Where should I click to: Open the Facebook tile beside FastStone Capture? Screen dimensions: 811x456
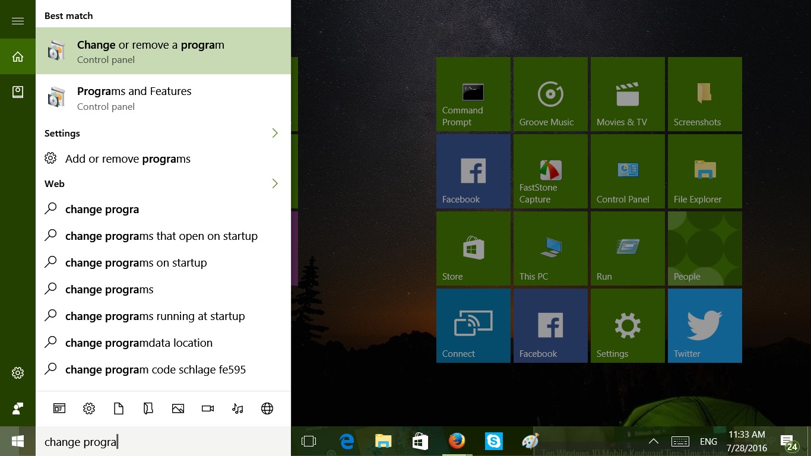473,171
